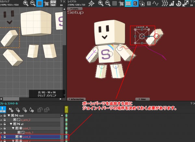
Task: Click the Grid Size button
Action: tap(53, 4)
